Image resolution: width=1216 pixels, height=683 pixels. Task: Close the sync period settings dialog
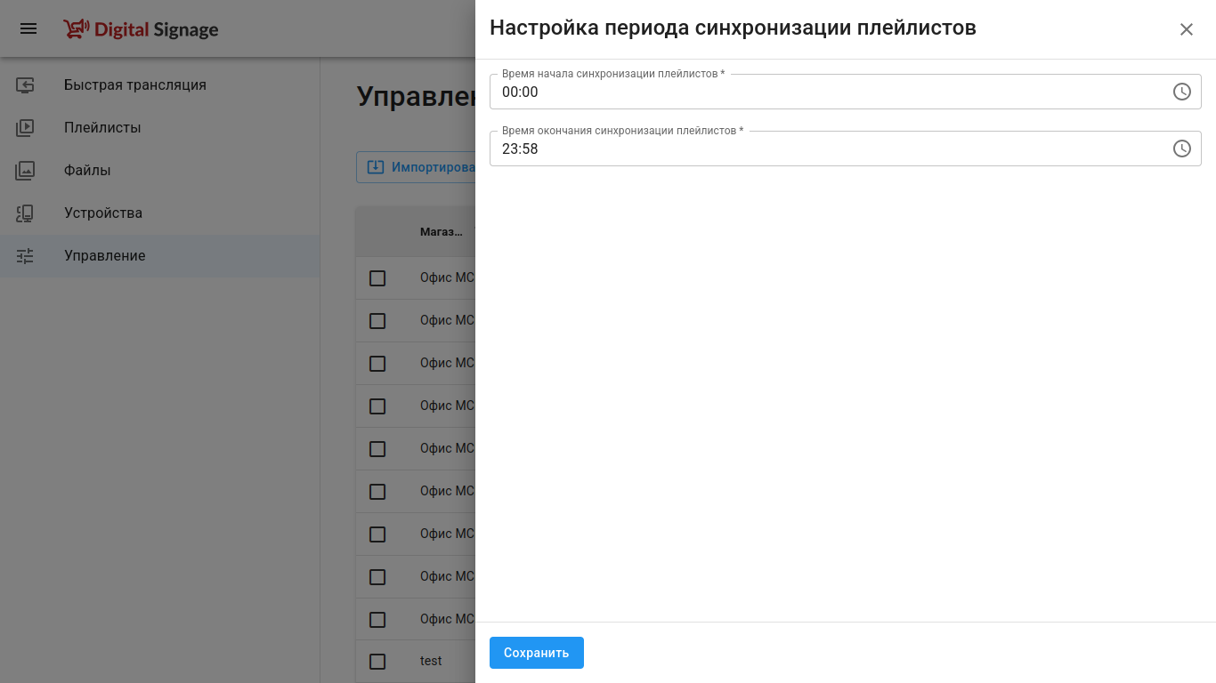click(x=1186, y=29)
